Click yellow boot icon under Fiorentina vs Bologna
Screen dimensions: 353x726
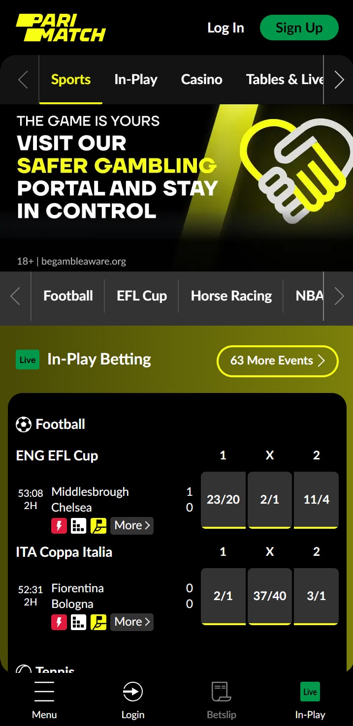point(98,622)
